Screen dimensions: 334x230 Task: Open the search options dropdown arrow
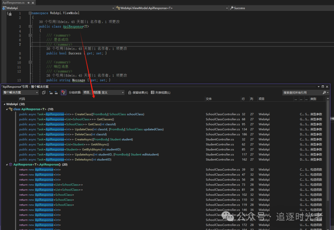328,93
